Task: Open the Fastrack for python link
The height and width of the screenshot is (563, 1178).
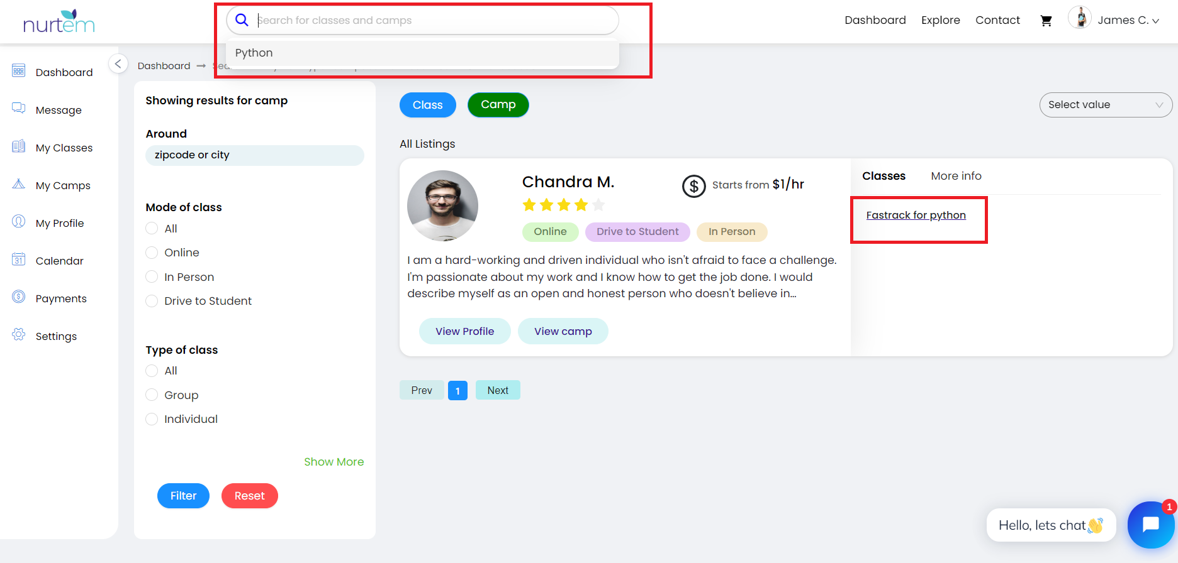Action: [x=916, y=215]
